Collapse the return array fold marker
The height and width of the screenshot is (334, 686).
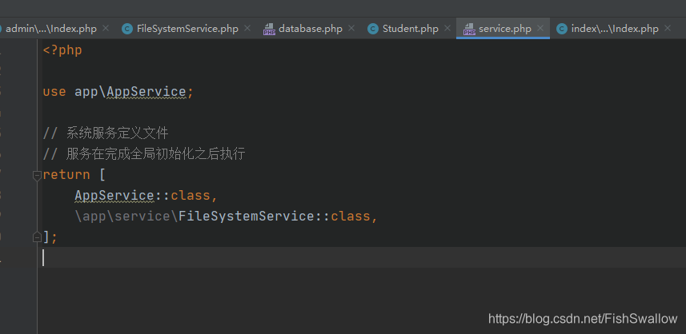point(37,175)
